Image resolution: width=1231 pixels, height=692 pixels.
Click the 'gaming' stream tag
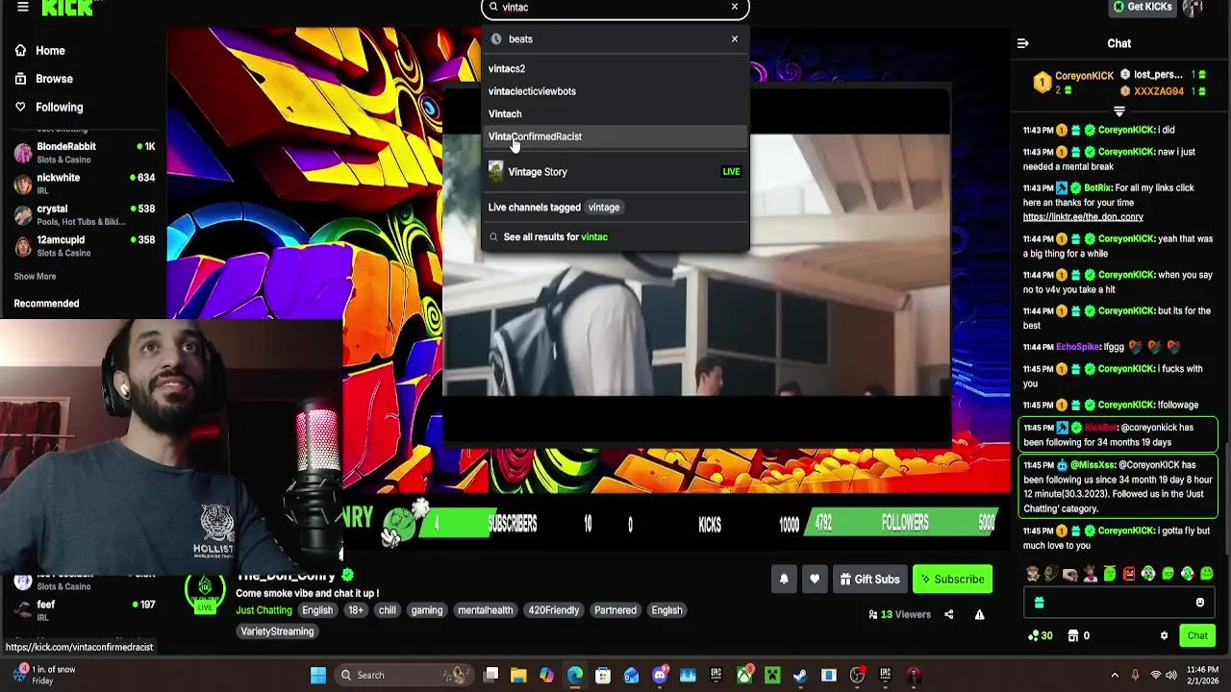(x=427, y=610)
